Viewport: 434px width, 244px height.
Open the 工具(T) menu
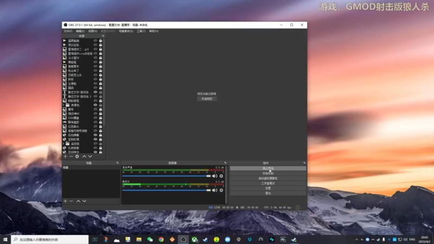pos(141,31)
